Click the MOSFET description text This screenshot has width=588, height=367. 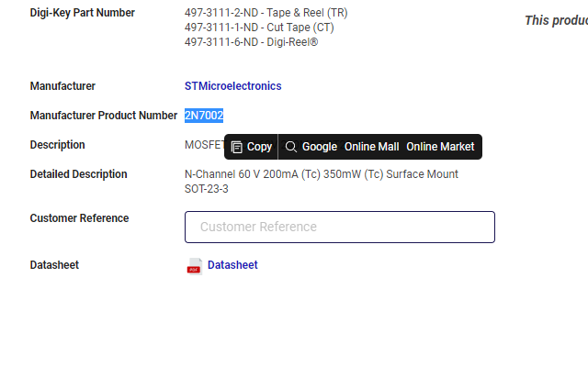tap(202, 145)
